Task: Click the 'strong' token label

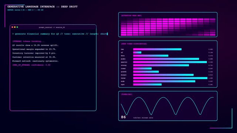Action: pyautogui.click(x=123, y=65)
